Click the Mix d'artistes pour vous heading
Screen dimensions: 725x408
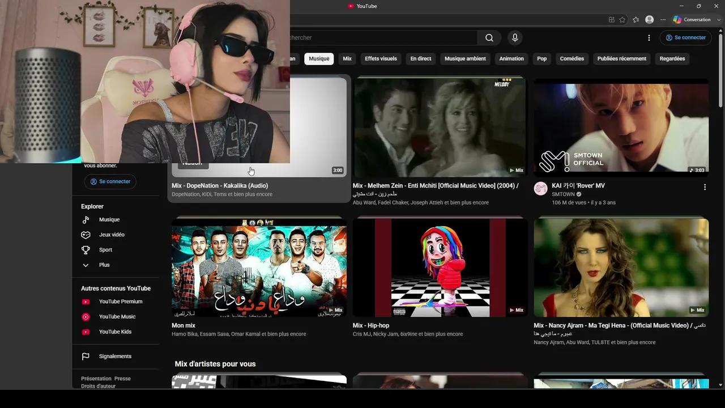215,364
